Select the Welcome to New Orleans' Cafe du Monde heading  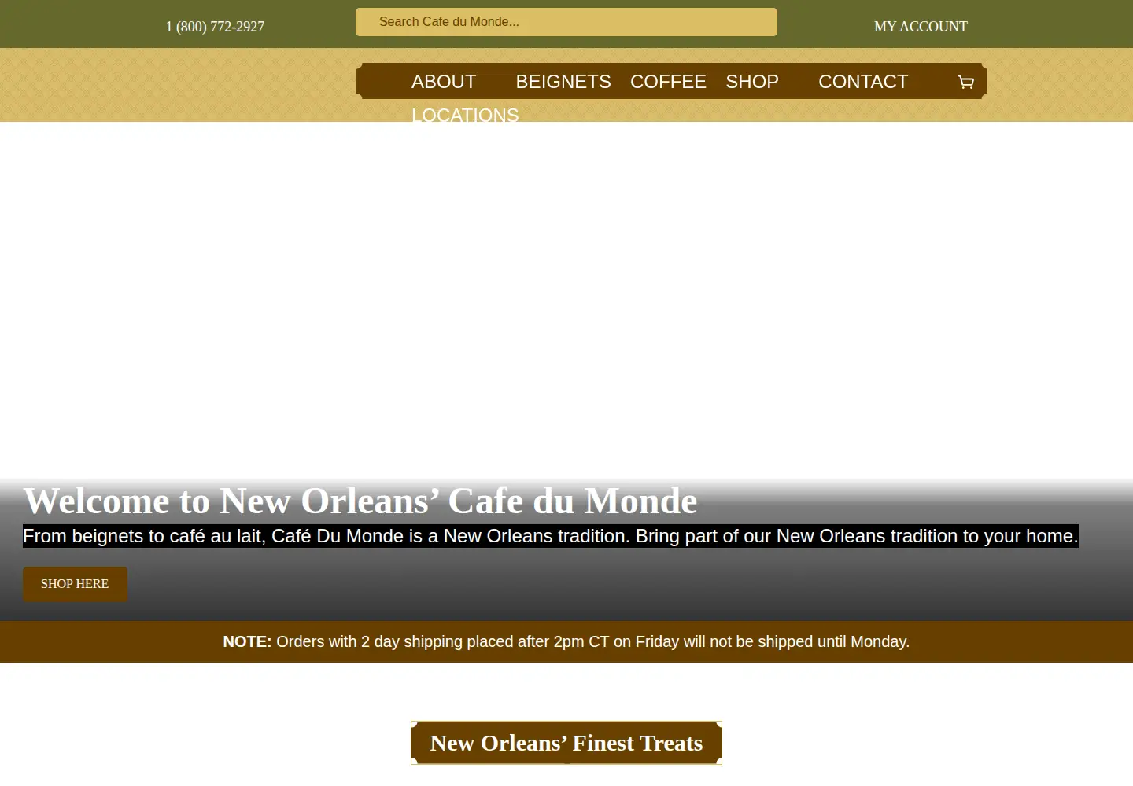pyautogui.click(x=360, y=501)
